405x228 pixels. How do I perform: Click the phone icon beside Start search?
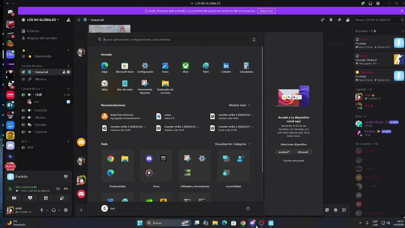click(254, 40)
